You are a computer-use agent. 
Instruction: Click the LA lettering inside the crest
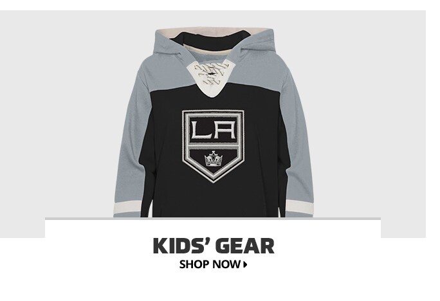[213, 130]
